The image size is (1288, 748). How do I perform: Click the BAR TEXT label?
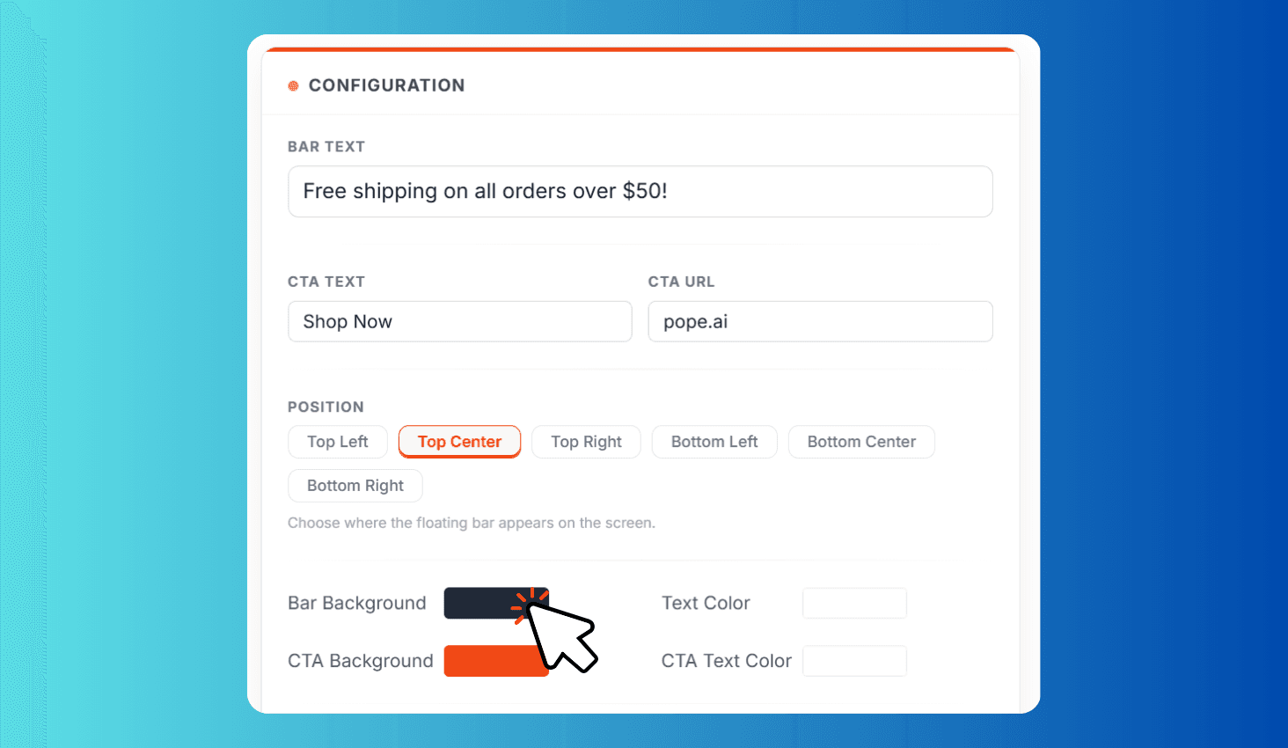[326, 146]
